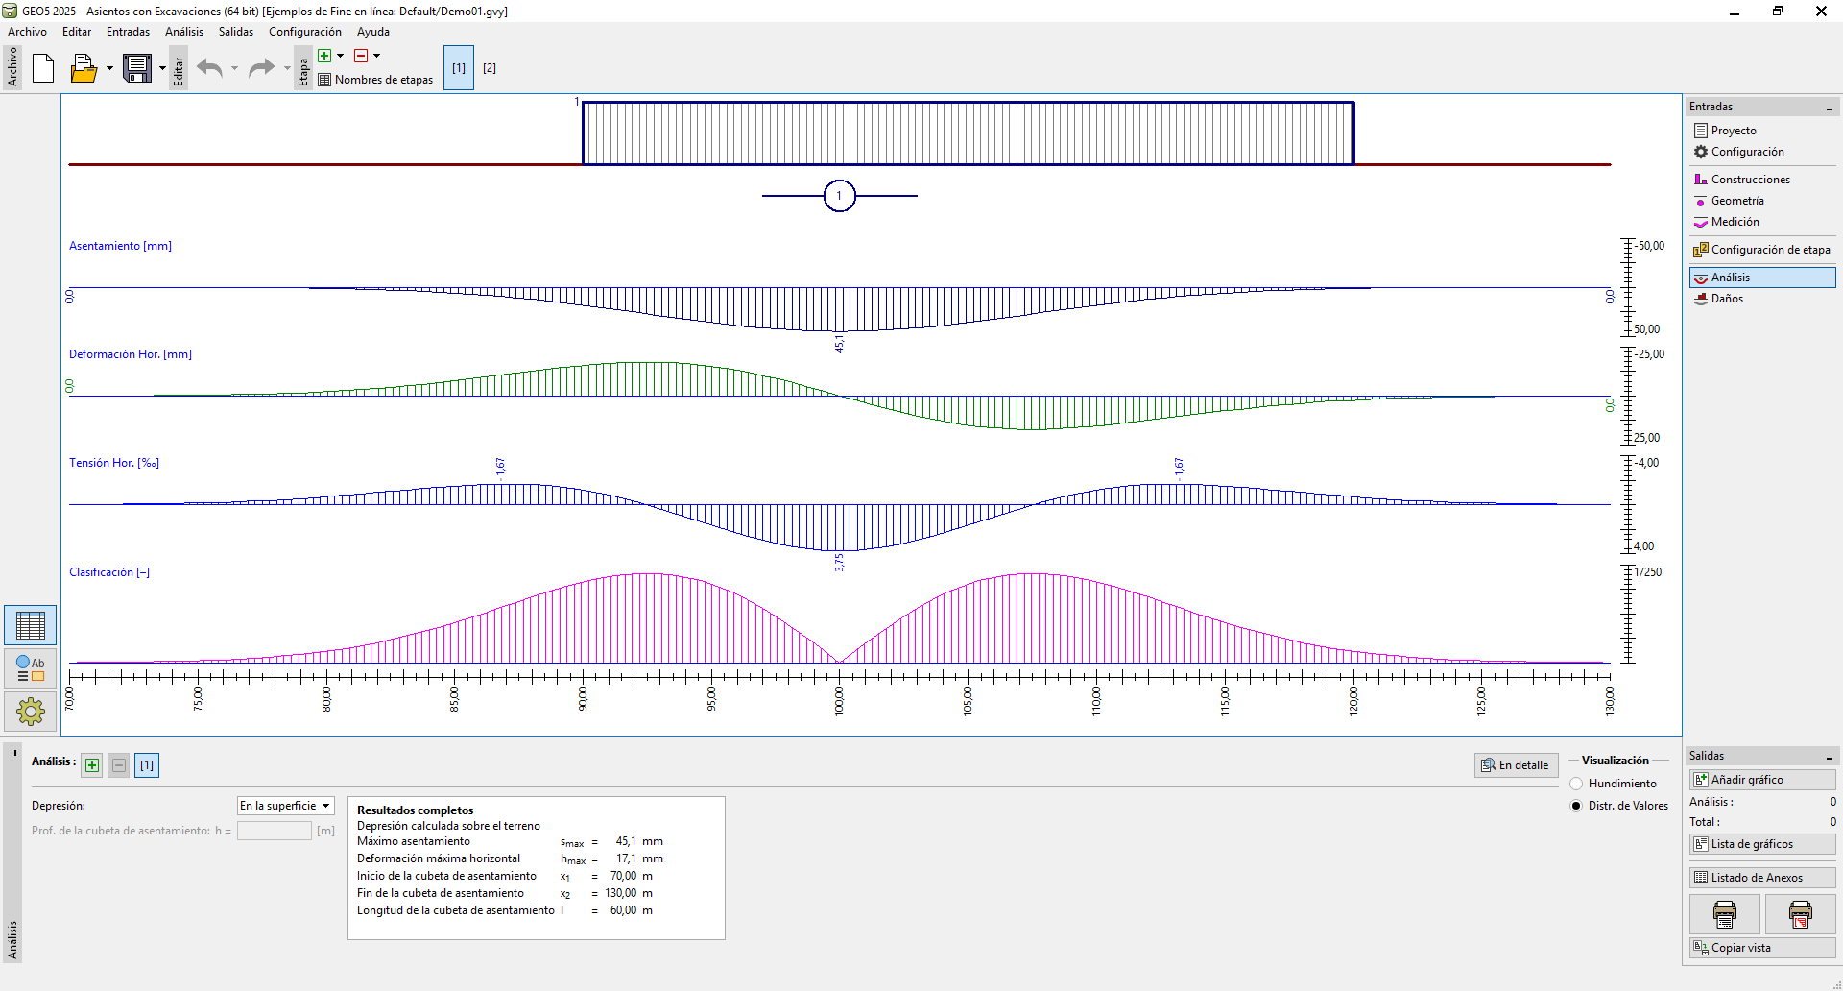Viewport: 1843px width, 991px height.
Task: Click the Save diskette icon
Action: click(x=137, y=68)
